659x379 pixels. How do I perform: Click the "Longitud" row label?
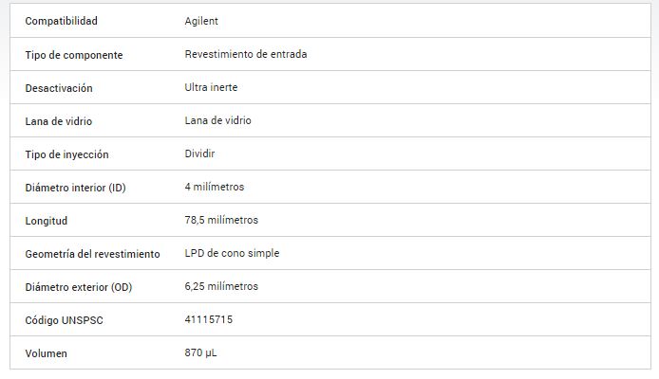tap(47, 221)
